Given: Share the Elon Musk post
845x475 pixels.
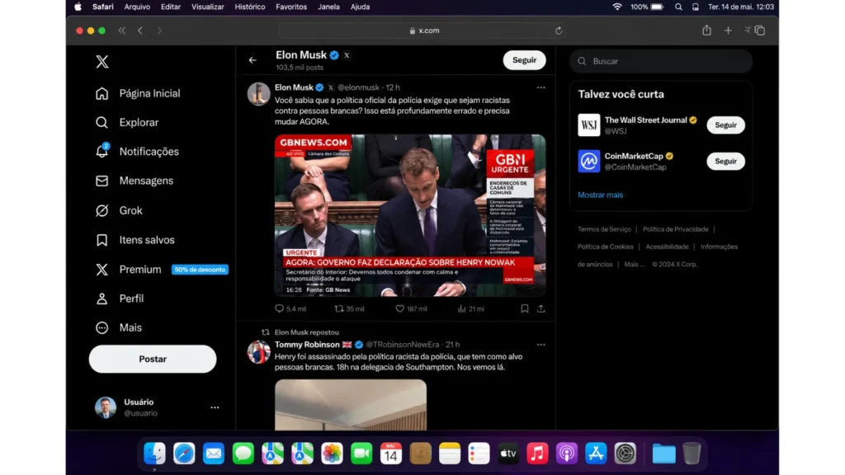Looking at the screenshot, I should tap(541, 308).
